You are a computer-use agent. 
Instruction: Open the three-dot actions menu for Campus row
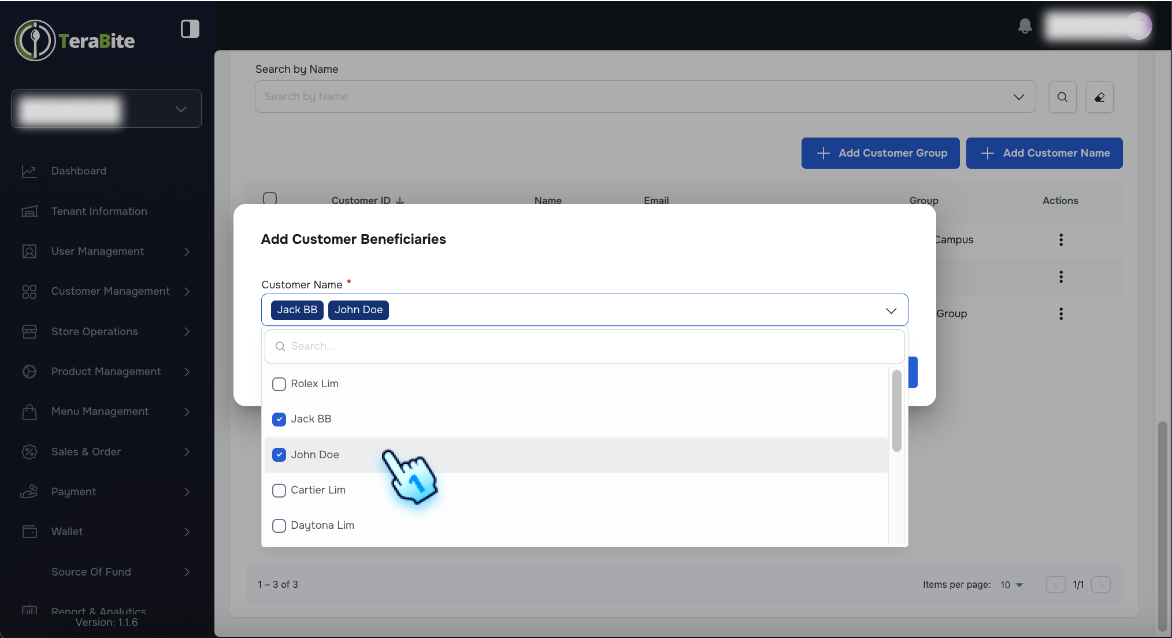(x=1060, y=240)
